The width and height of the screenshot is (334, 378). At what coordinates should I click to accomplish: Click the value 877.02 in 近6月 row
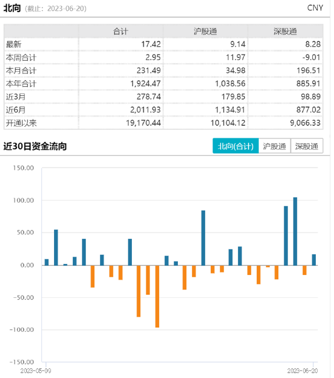point(308,110)
